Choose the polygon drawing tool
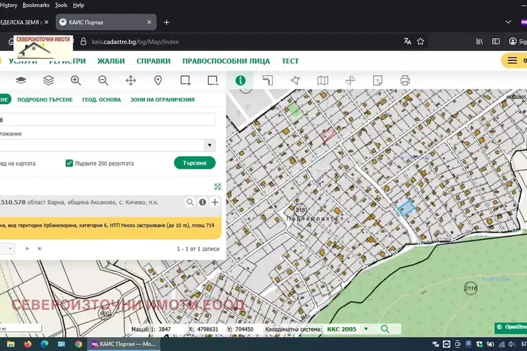Image resolution: width=527 pixels, height=351 pixels. coord(295,80)
